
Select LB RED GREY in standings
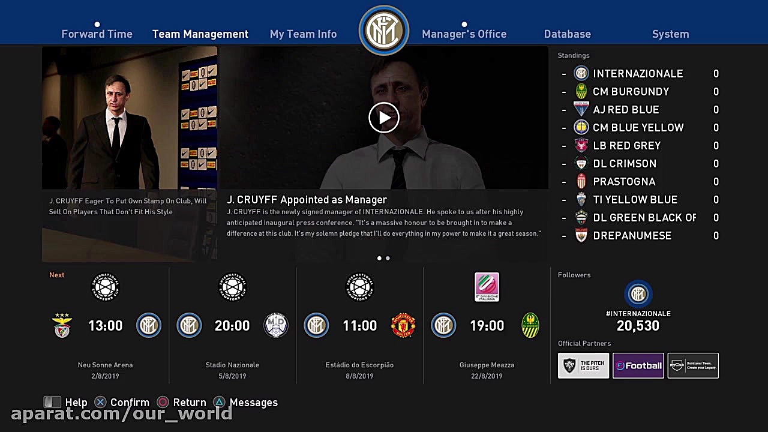click(627, 146)
